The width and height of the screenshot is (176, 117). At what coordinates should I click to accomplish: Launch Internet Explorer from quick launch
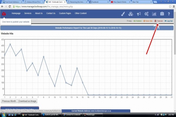[15, 115]
